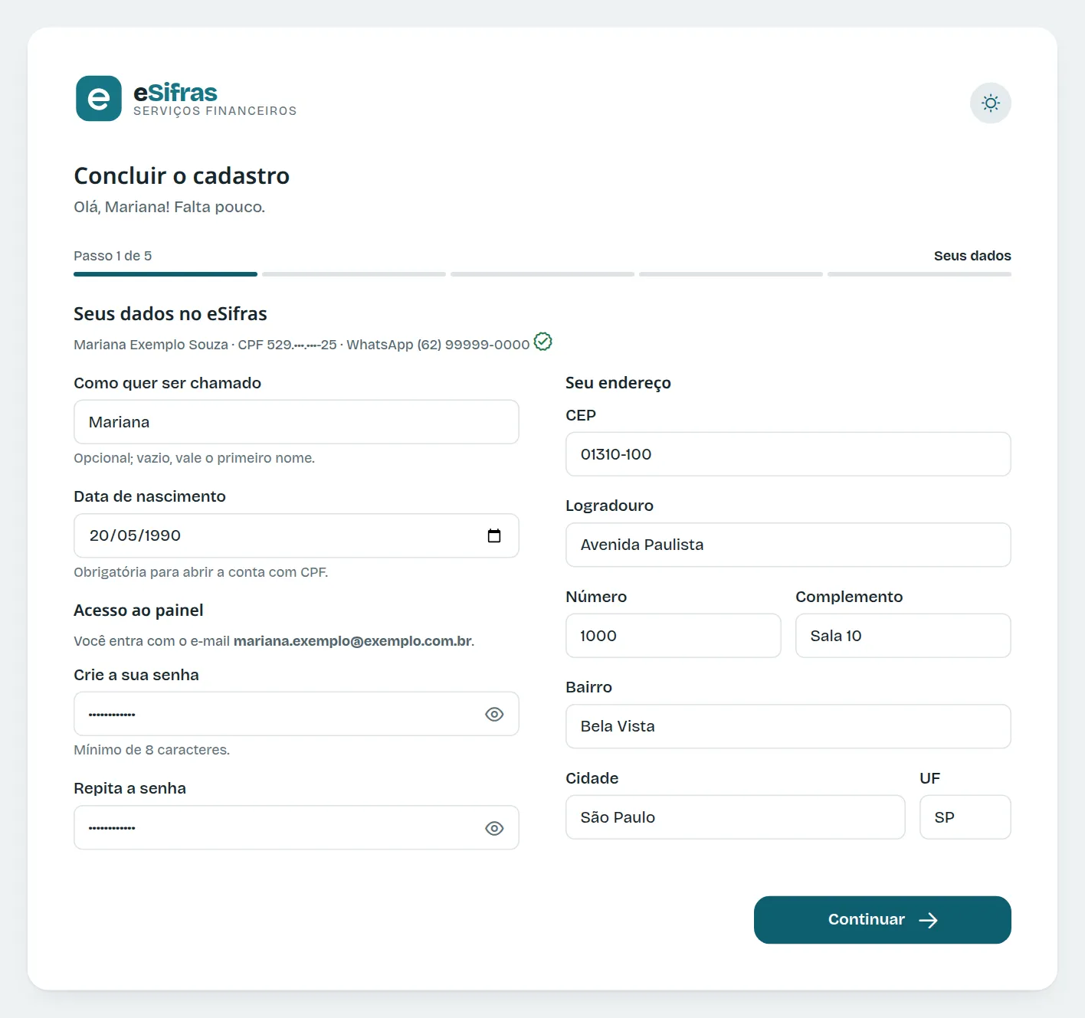
Task: Click the Continuar button
Action: click(x=883, y=920)
